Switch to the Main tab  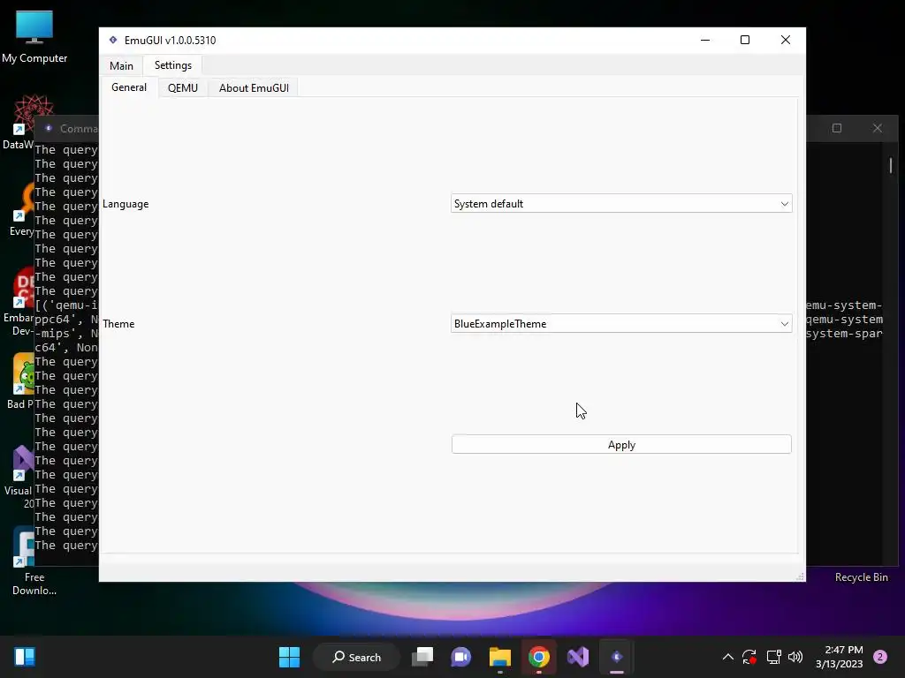(121, 65)
